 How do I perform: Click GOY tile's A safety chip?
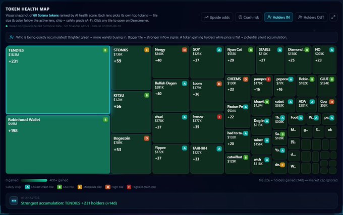tap(219, 50)
